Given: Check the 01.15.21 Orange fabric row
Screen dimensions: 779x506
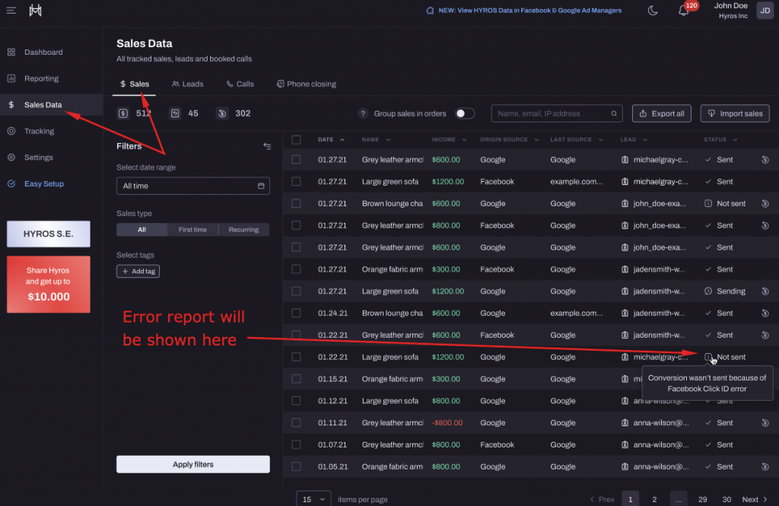Looking at the screenshot, I should 296,379.
